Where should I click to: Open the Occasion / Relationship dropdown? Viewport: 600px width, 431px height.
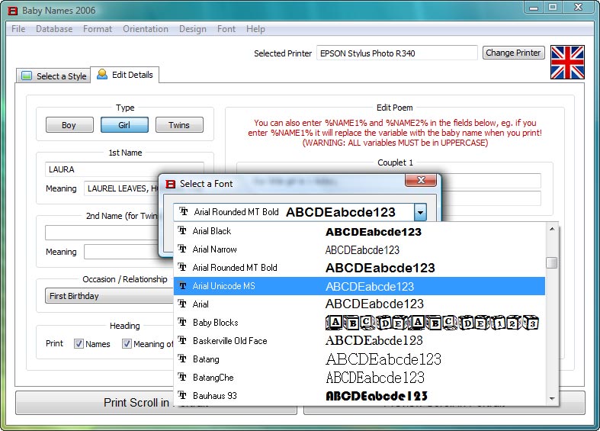(x=109, y=296)
